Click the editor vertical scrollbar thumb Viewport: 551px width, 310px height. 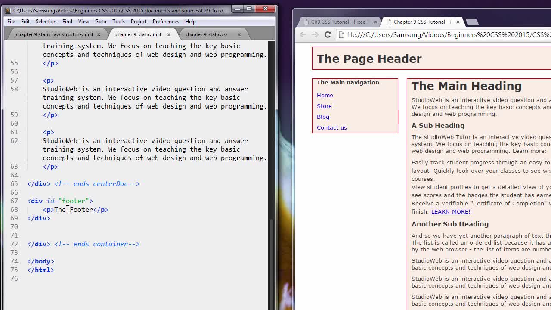coord(271,264)
